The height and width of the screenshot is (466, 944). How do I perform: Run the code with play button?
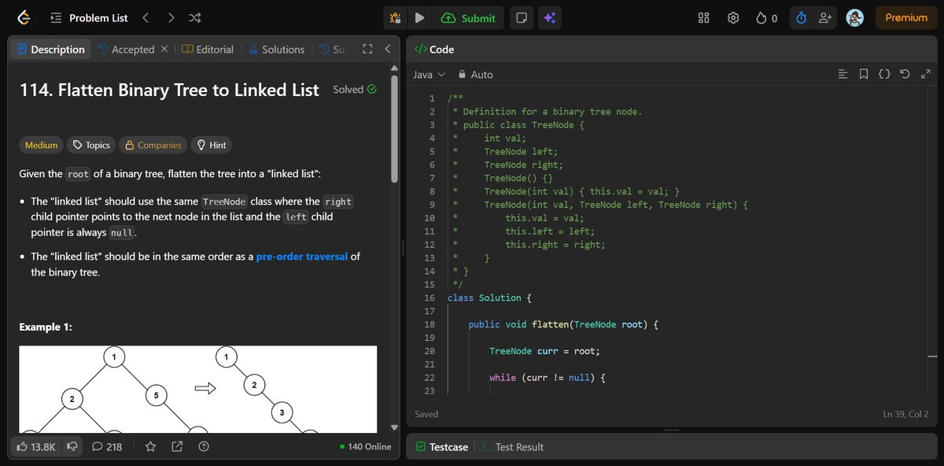coord(419,17)
